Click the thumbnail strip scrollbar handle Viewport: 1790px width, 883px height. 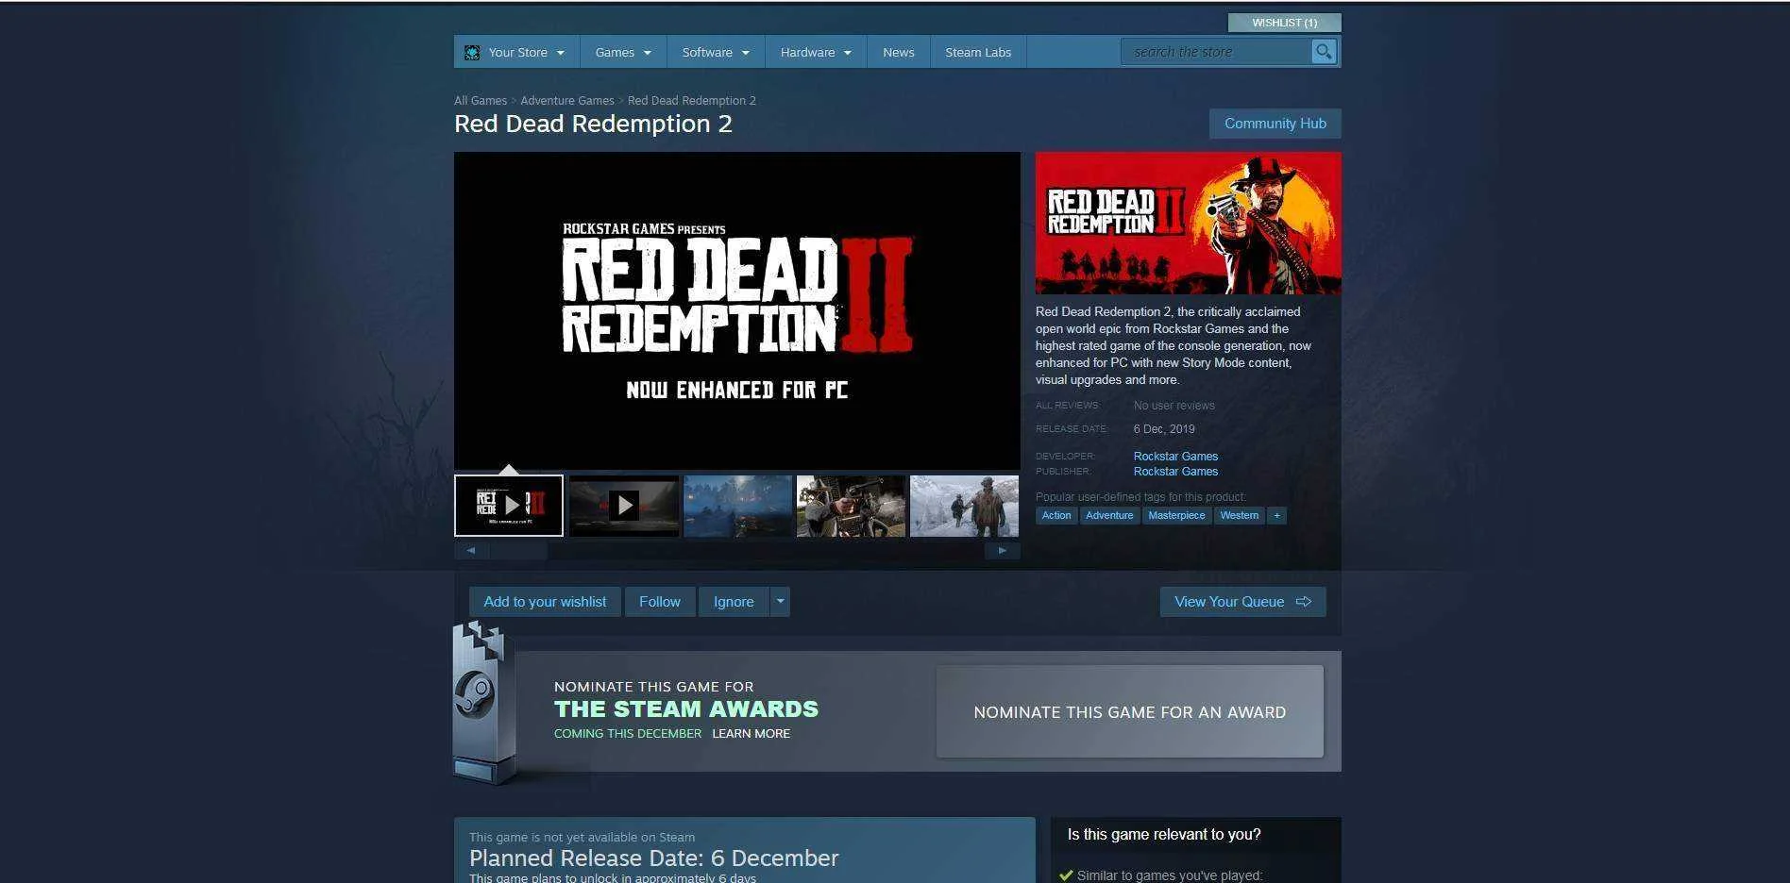click(517, 551)
